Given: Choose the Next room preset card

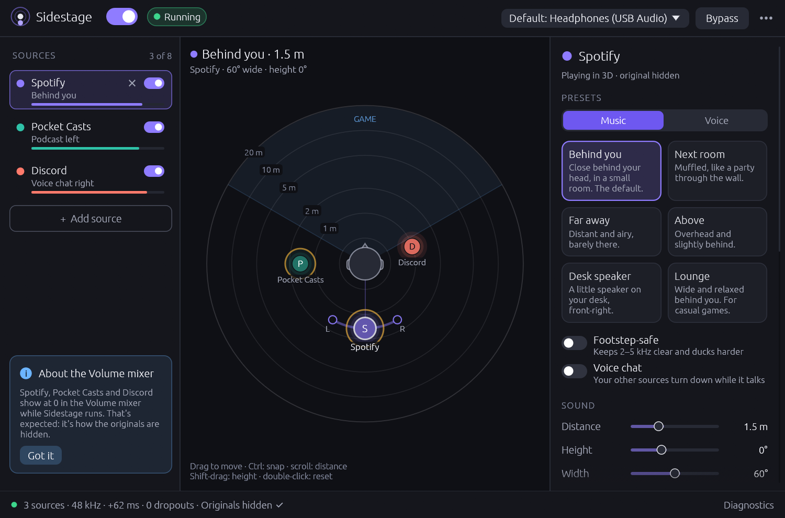Looking at the screenshot, I should (717, 171).
